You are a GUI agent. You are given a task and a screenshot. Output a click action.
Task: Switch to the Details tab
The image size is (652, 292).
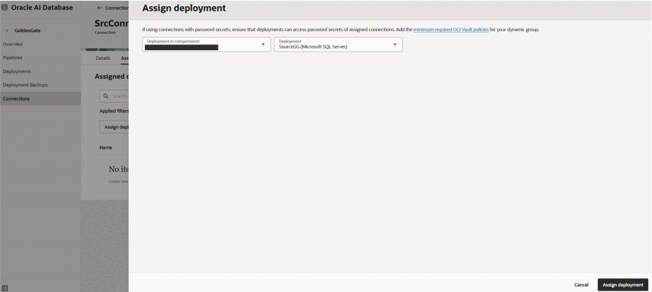103,58
